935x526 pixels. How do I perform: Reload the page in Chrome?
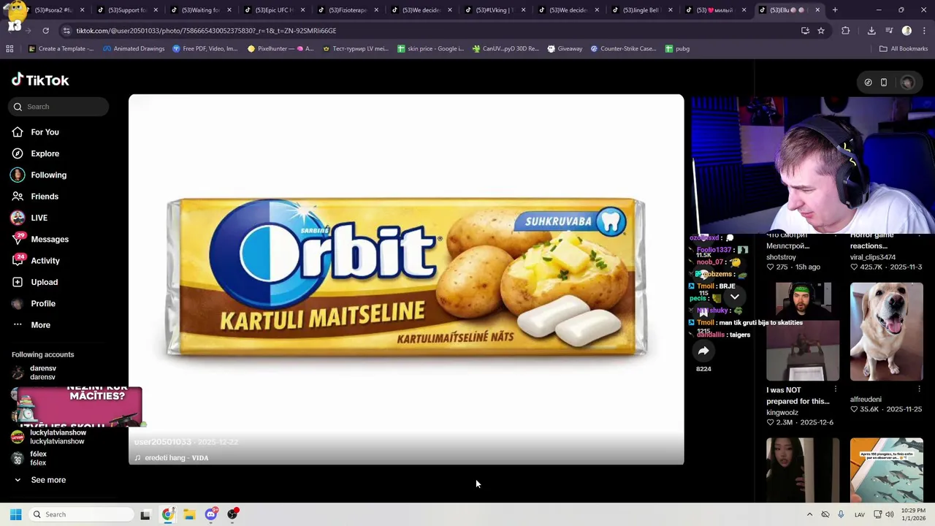(45, 31)
